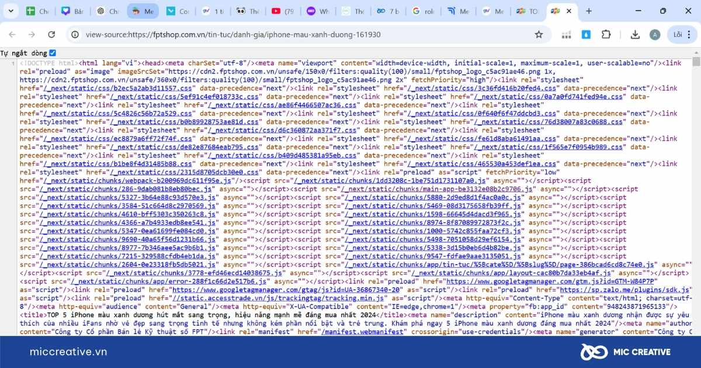Switch to the FPT 'TO' tab

pos(528,11)
